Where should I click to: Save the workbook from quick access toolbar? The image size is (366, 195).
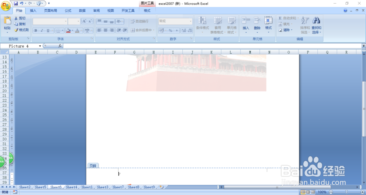pyautogui.click(x=16, y=4)
